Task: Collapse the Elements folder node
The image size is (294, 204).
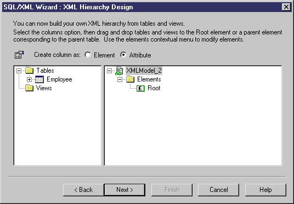Action: coord(120,79)
